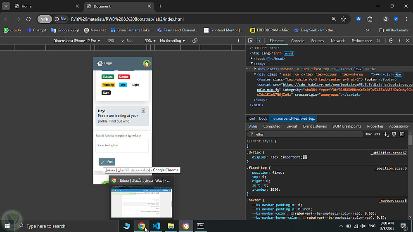Open the zoom magnifier in address bar
The image size is (413, 232).
333,19
